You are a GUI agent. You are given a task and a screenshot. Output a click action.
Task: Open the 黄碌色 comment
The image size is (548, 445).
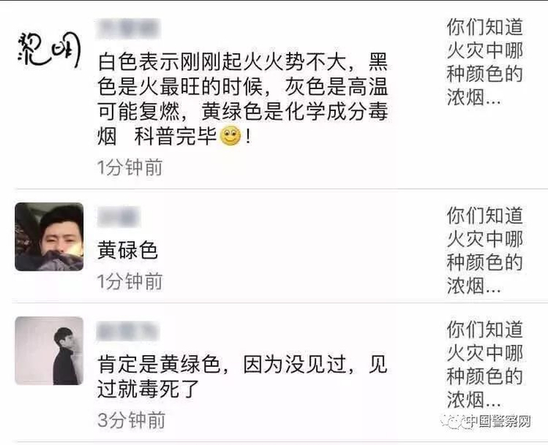[x=127, y=250]
